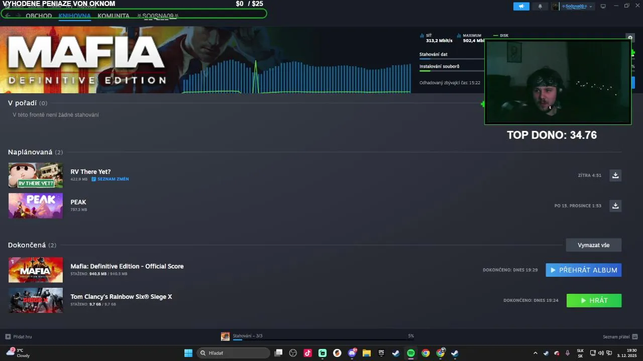Click the Windows search box Hľadať
The image size is (643, 361).
pyautogui.click(x=233, y=353)
